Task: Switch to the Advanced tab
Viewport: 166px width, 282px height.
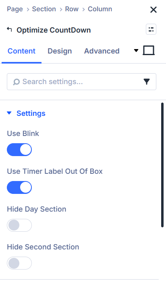Action: [102, 51]
